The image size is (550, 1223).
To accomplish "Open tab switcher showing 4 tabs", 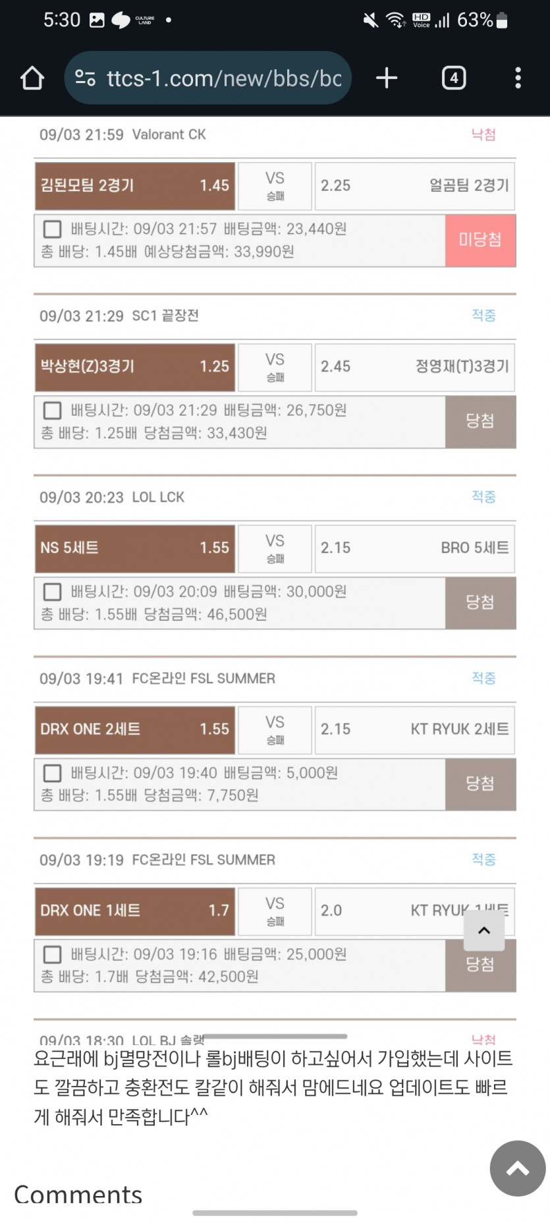I will point(454,78).
